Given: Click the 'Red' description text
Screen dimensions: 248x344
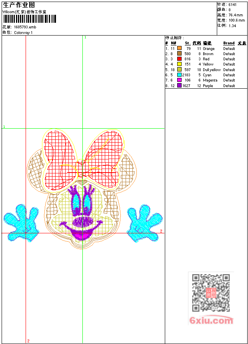Looking at the screenshot, I should pos(206,59).
